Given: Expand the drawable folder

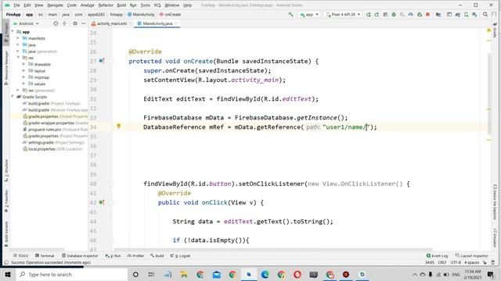Looking at the screenshot, I should pos(23,64).
